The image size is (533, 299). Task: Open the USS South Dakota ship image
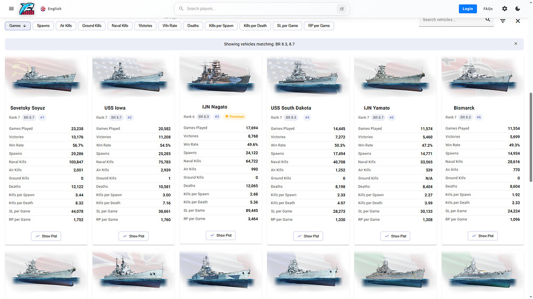pyautogui.click(x=308, y=77)
